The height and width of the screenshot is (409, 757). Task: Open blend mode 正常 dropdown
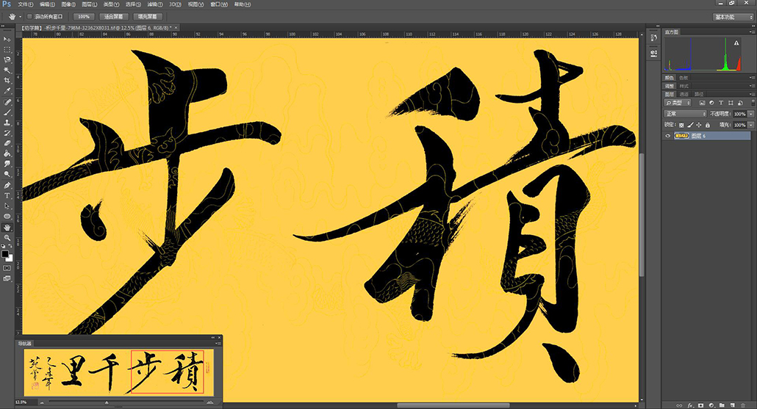(686, 114)
